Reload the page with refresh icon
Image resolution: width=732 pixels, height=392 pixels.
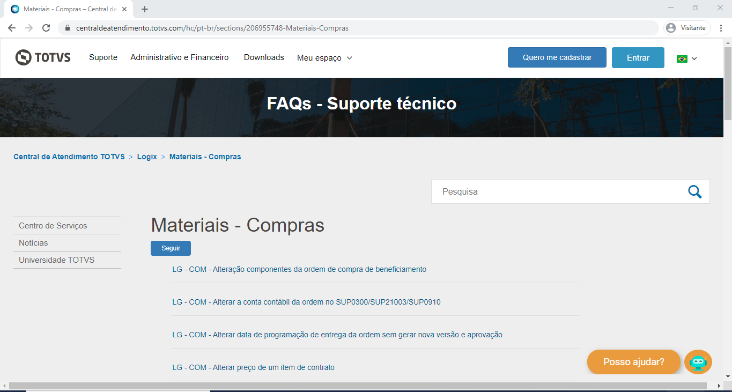46,28
